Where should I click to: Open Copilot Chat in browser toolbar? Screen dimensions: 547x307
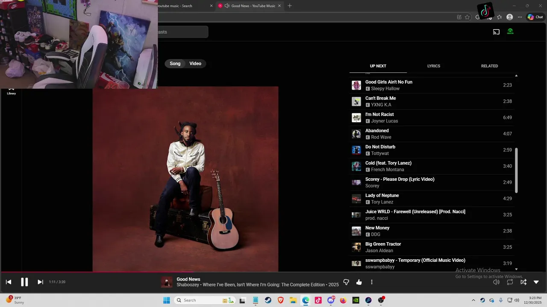click(535, 17)
